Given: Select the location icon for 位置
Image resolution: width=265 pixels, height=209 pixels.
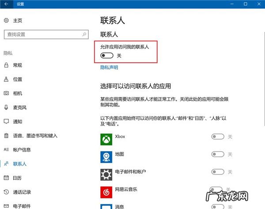Looking at the screenshot, I should click(6, 79).
